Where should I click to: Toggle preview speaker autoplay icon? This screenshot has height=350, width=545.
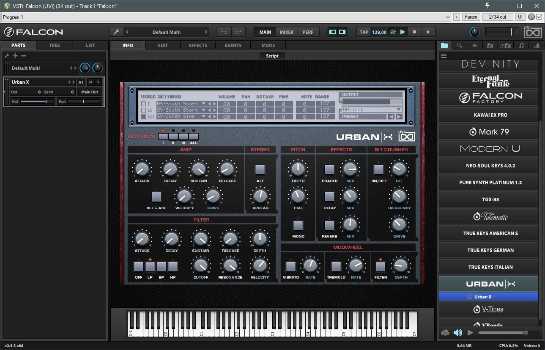coord(458,333)
